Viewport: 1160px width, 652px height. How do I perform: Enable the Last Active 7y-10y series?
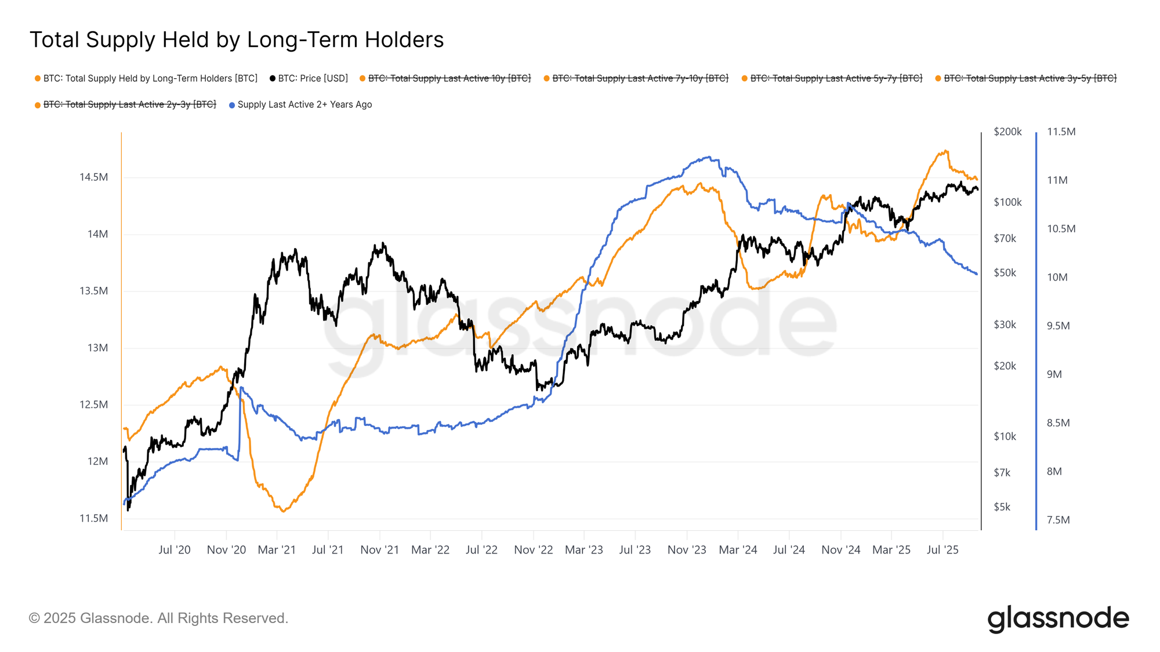(640, 78)
